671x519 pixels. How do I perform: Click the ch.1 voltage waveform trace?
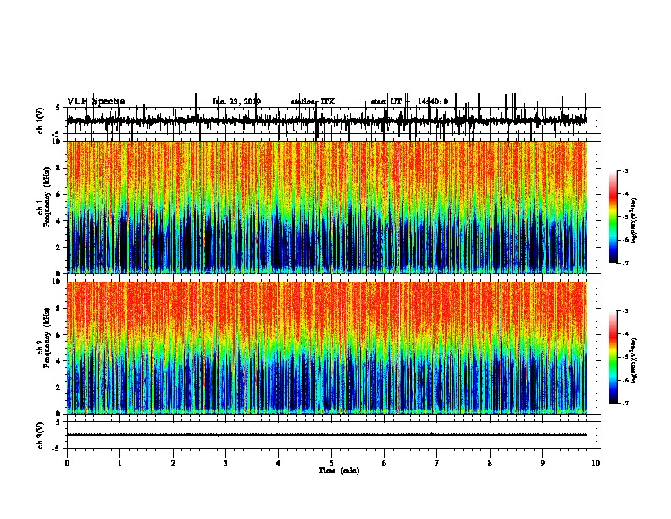[327, 120]
